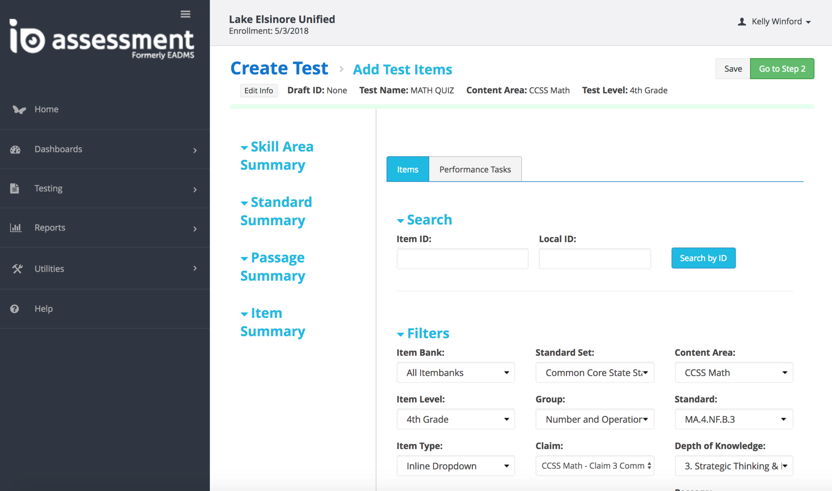This screenshot has width=832, height=491.
Task: Click the Reports bar chart icon
Action: (x=15, y=228)
